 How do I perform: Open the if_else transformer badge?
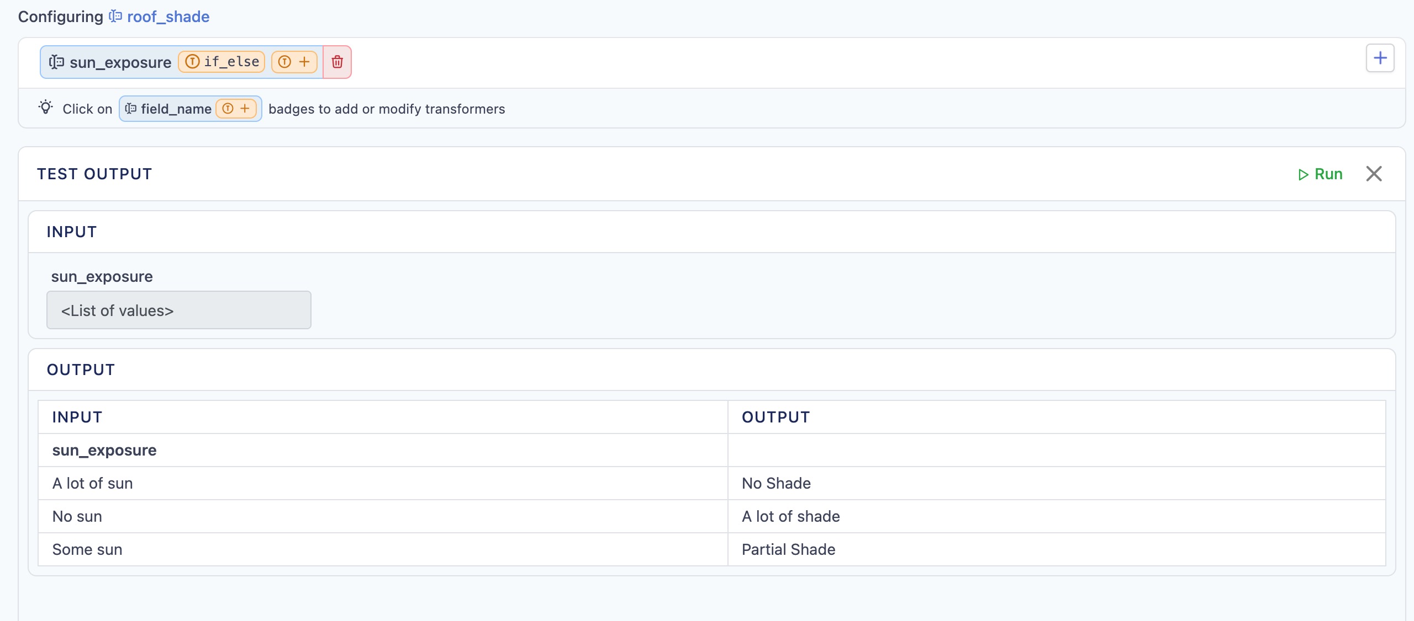pyautogui.click(x=222, y=62)
